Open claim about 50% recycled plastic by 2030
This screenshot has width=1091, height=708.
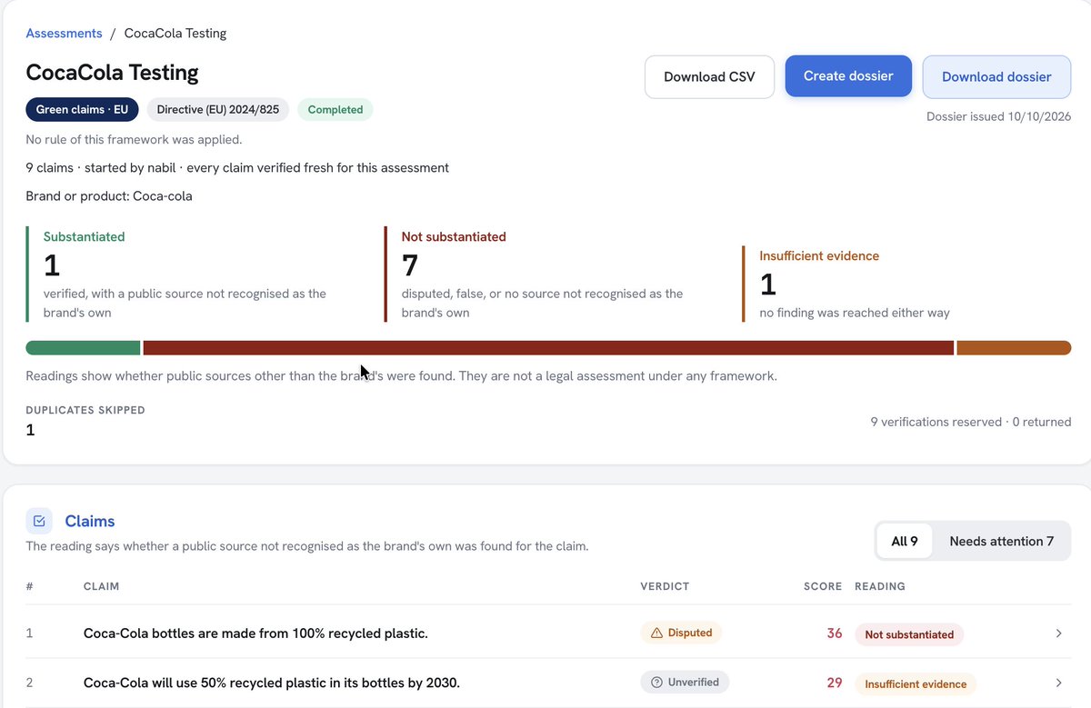coord(272,683)
